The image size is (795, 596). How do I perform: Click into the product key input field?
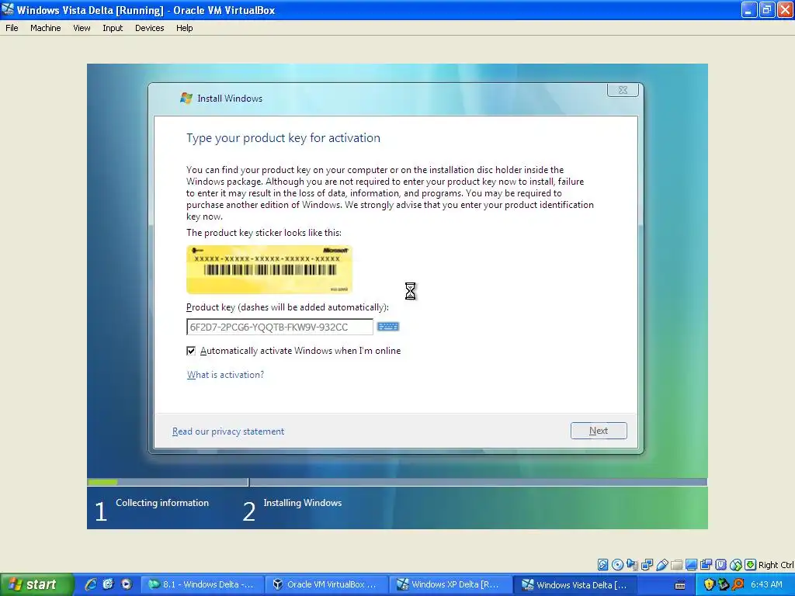pos(279,327)
